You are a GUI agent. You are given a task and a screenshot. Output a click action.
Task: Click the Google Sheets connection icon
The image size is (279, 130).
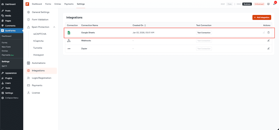pos(69,33)
